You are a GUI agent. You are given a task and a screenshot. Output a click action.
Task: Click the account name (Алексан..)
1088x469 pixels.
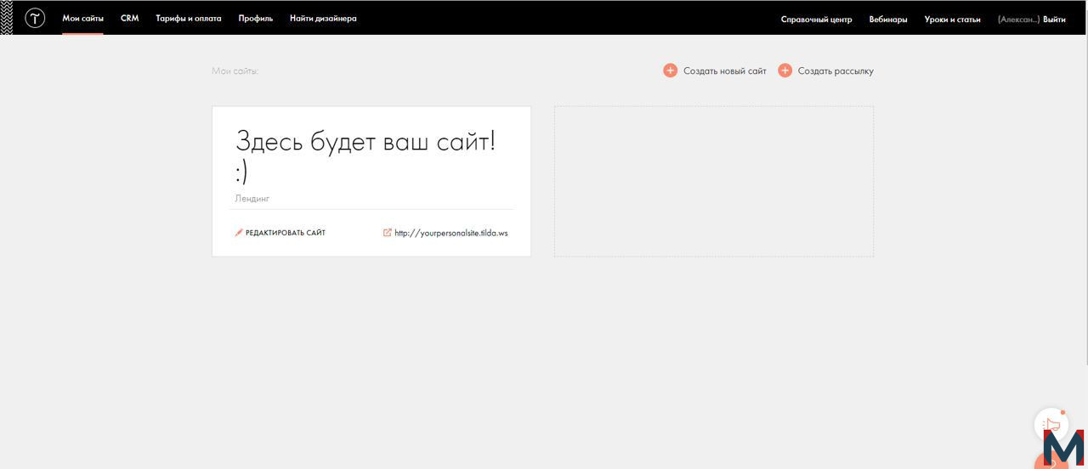tap(1018, 20)
